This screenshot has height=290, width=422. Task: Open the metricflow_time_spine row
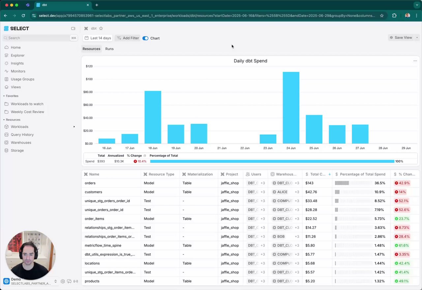[x=250, y=245]
